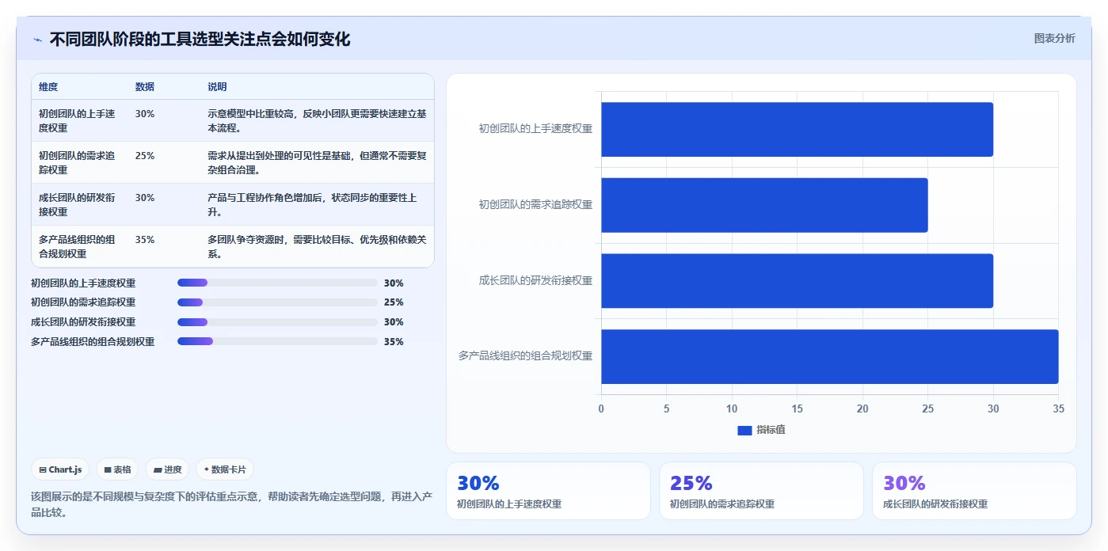Screen dimensions: 1108x551
Task: Select the Chart.js chip
Action: pos(61,469)
